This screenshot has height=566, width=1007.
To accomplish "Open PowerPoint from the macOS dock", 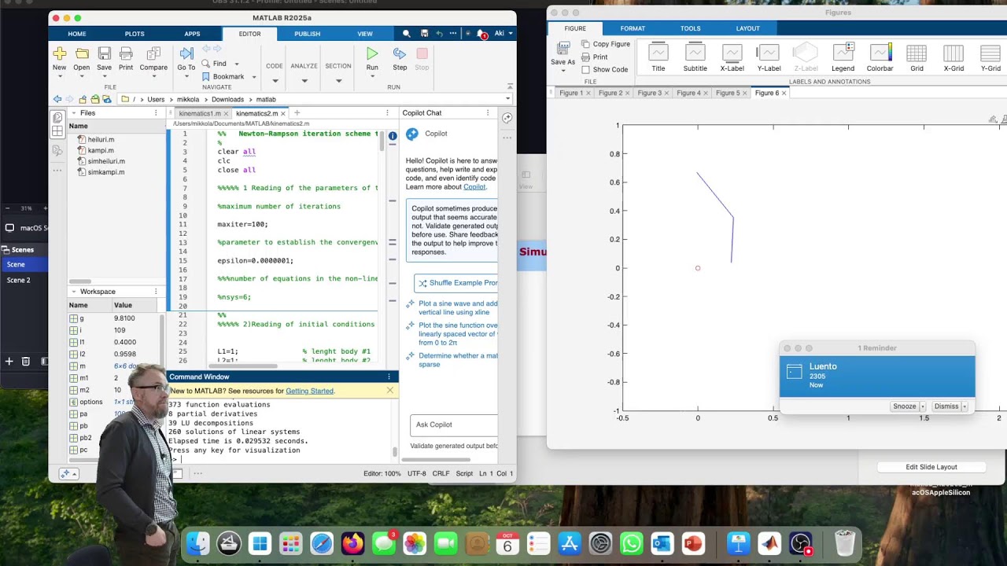I will [693, 543].
